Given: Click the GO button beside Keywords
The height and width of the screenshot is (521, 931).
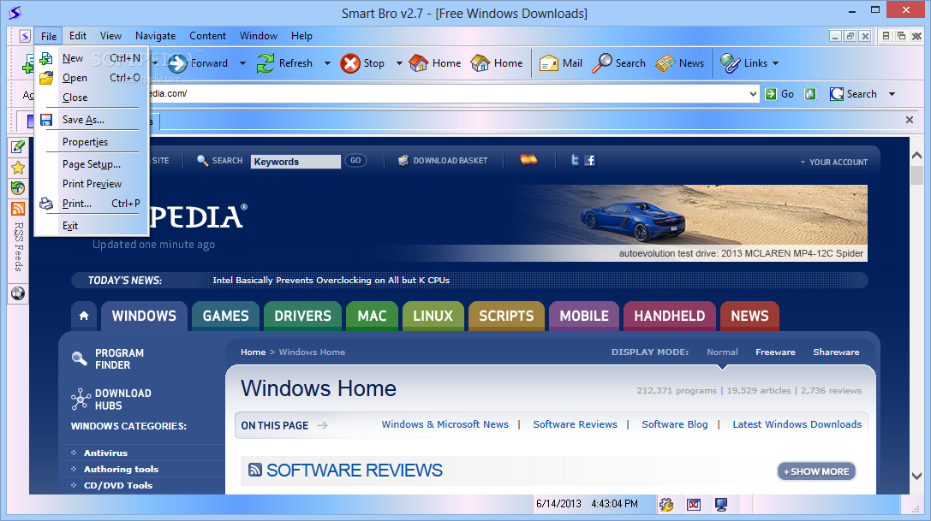Looking at the screenshot, I should click(x=355, y=160).
